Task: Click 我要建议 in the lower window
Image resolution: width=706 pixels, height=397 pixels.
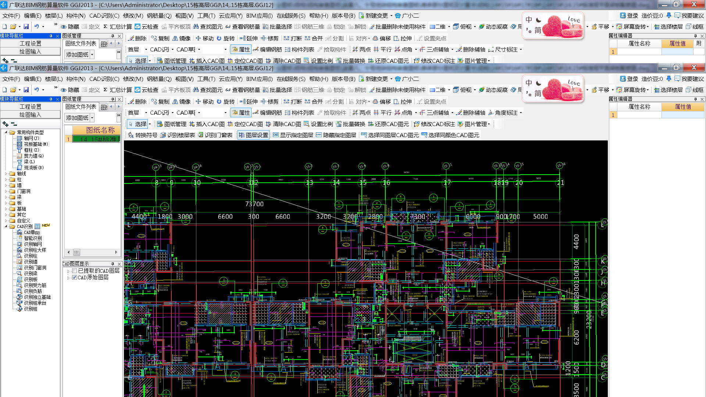Action: 689,79
